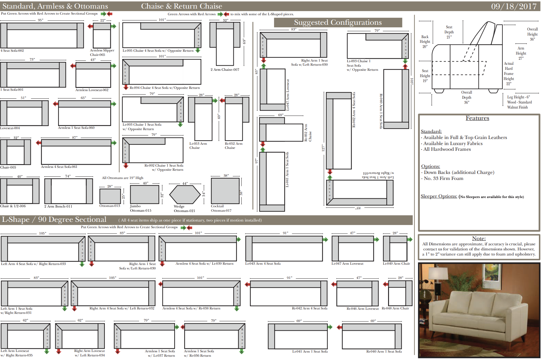Click the Sleeper Options: label
The width and height of the screenshot is (551, 364).
[439, 196]
